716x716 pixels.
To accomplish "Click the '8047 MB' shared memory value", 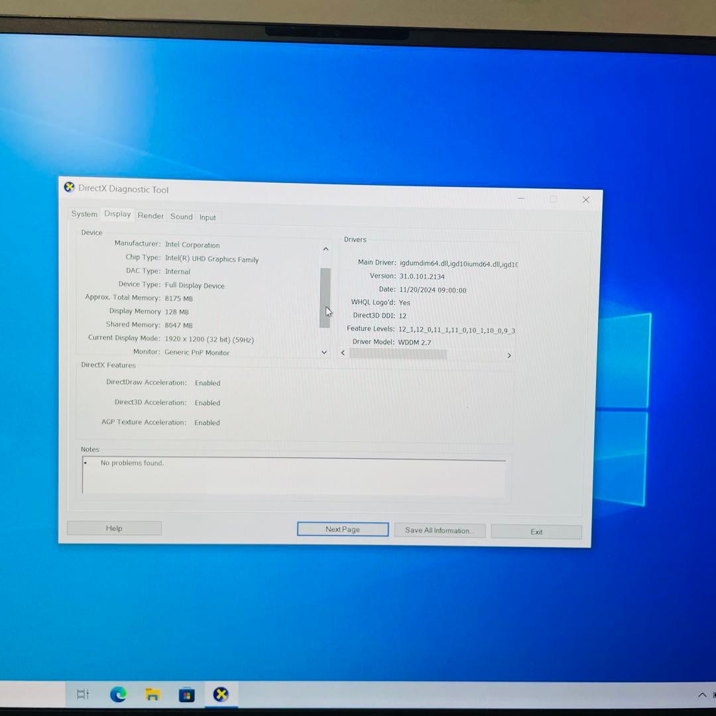I will point(178,325).
